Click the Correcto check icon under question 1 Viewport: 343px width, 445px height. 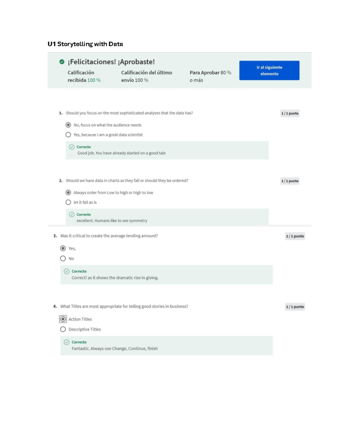(72, 147)
